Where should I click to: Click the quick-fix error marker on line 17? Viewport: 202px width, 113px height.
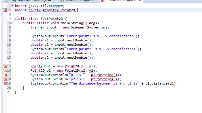tap(5, 75)
